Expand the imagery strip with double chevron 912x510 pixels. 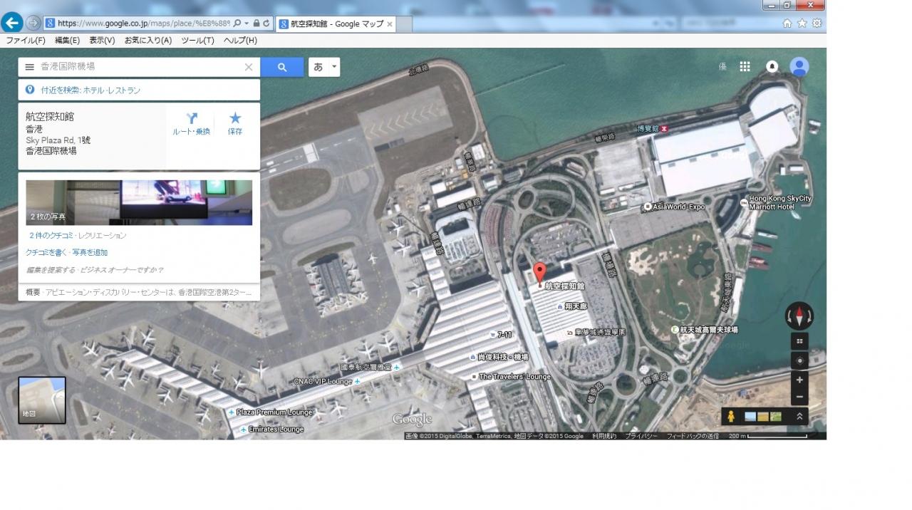click(799, 417)
